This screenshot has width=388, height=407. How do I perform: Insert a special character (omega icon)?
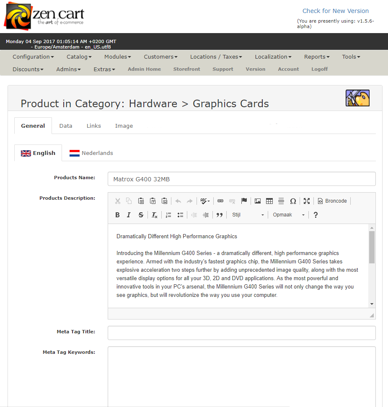pyautogui.click(x=293, y=201)
